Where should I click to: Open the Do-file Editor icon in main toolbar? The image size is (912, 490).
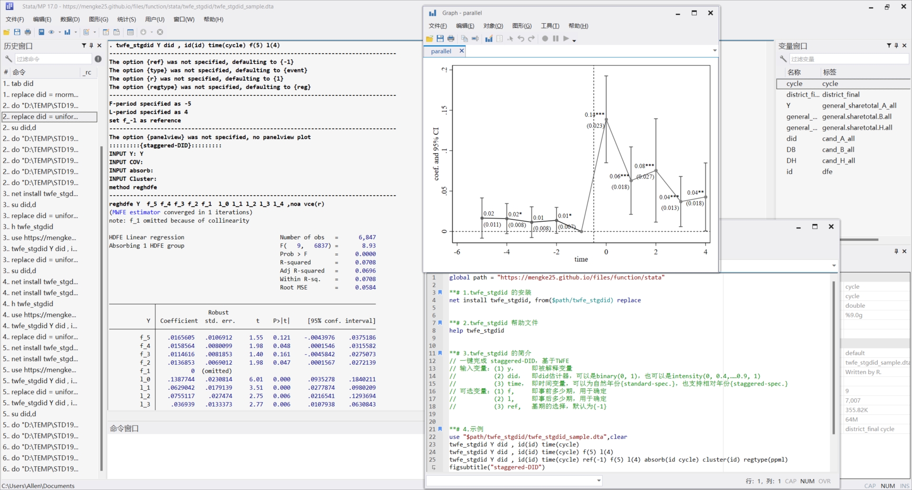[86, 32]
